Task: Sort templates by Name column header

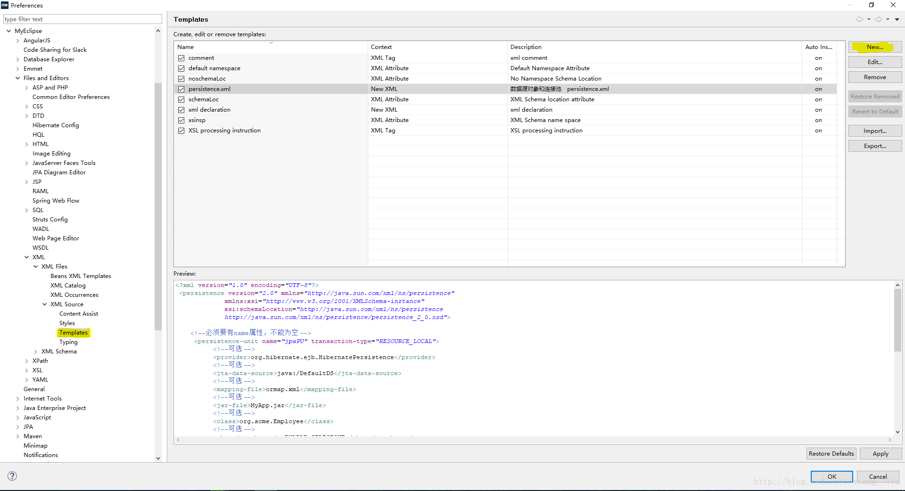Action: 271,47
